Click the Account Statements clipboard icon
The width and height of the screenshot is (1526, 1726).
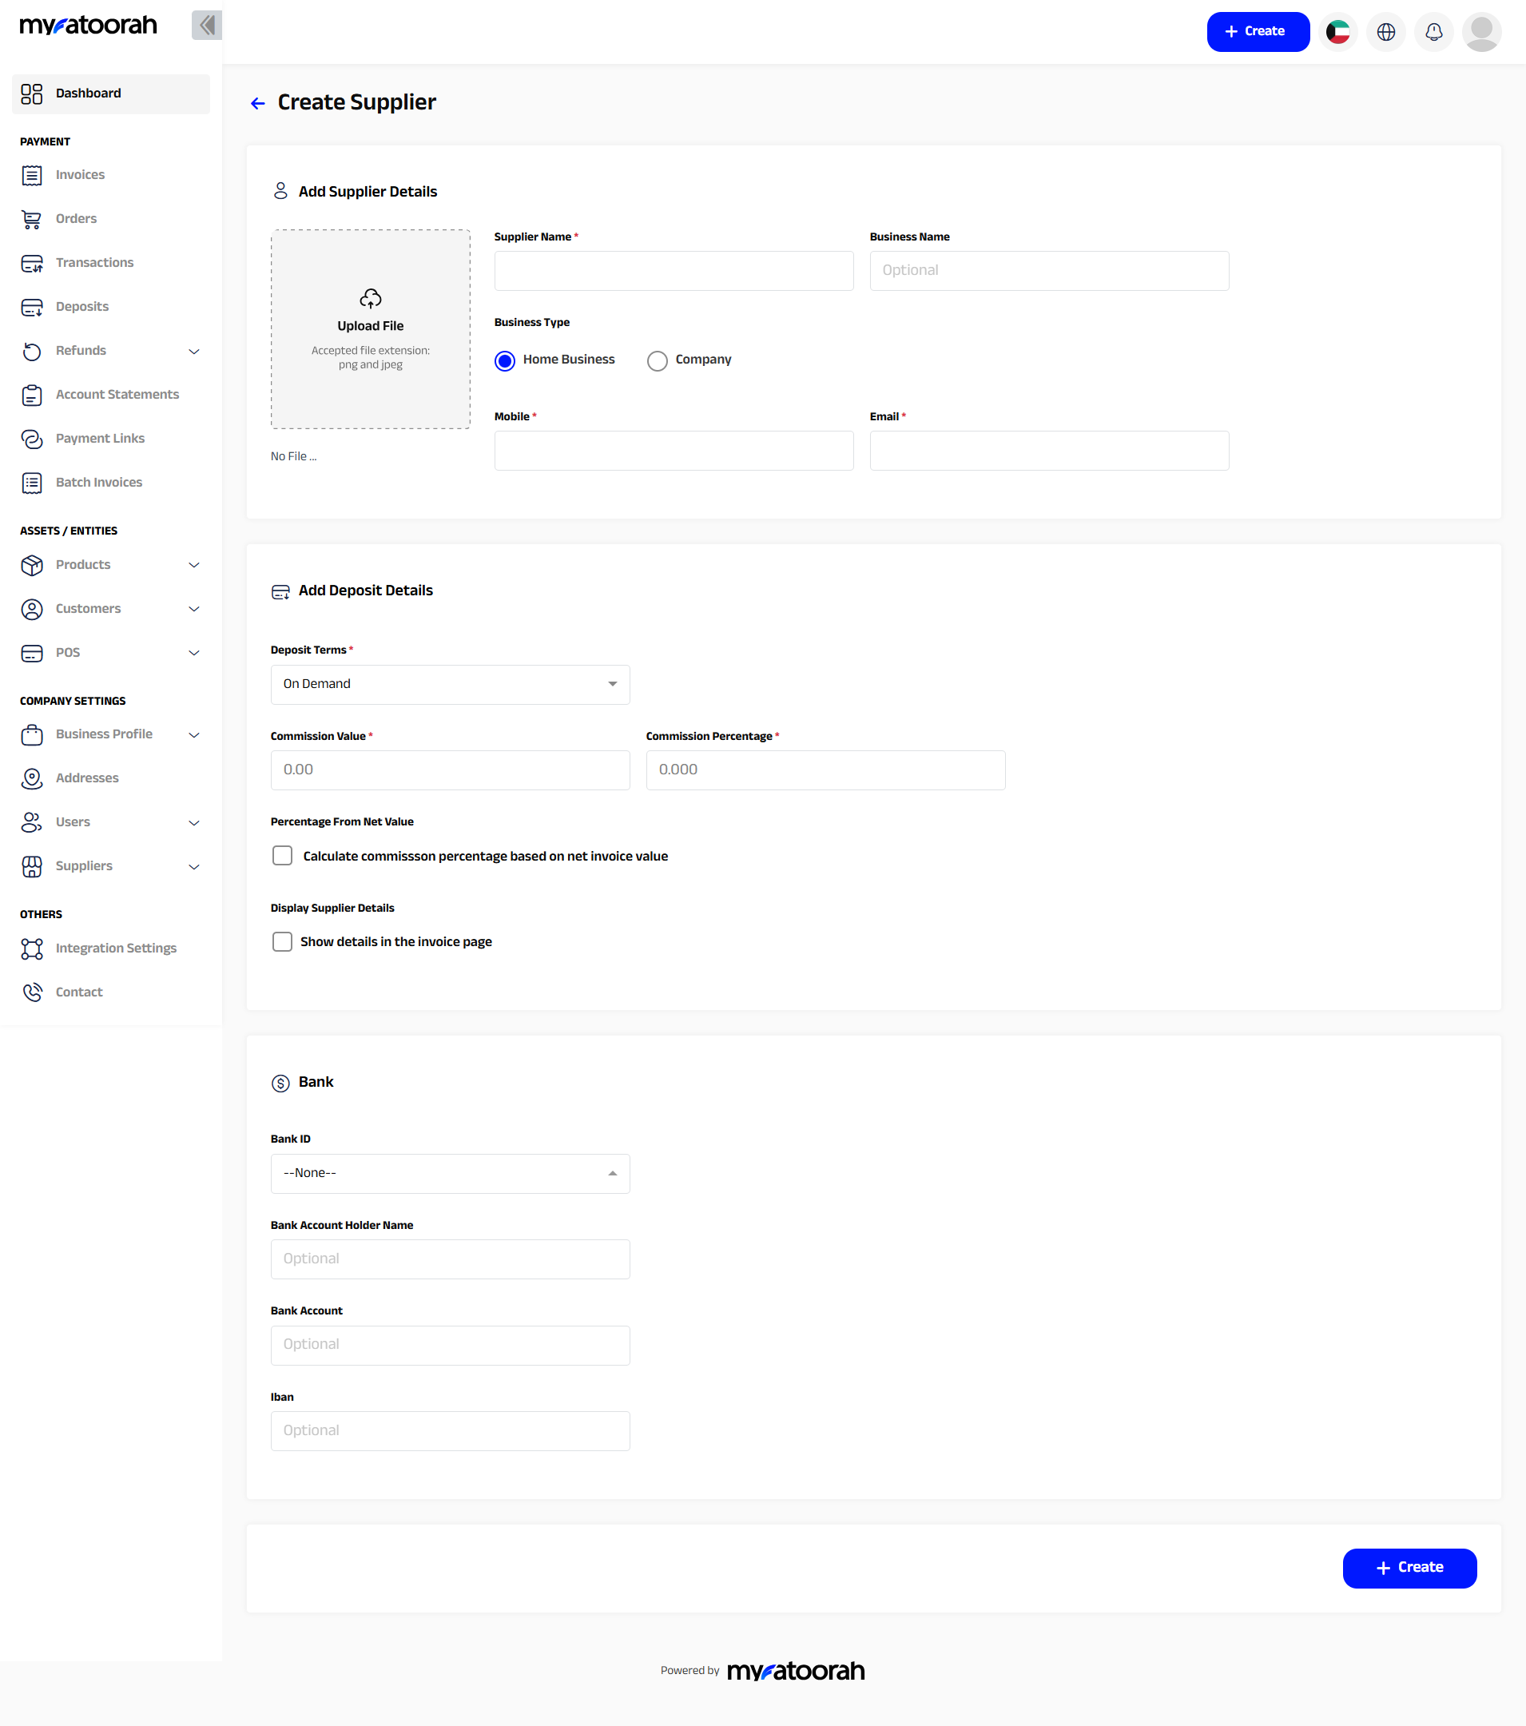31,395
